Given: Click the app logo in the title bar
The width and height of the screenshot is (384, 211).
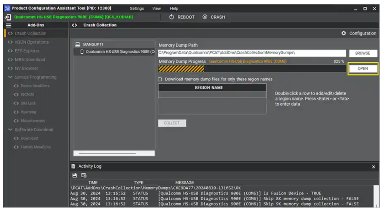Looking at the screenshot, I should click(x=8, y=8).
